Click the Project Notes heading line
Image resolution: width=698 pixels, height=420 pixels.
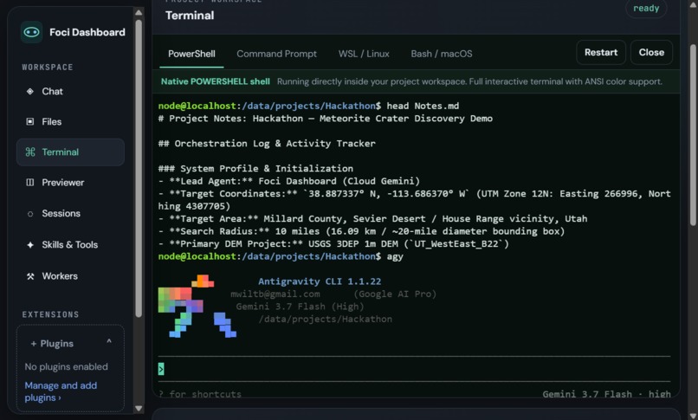(x=326, y=119)
